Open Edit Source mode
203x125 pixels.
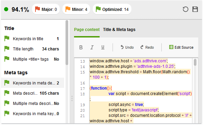[181, 47]
